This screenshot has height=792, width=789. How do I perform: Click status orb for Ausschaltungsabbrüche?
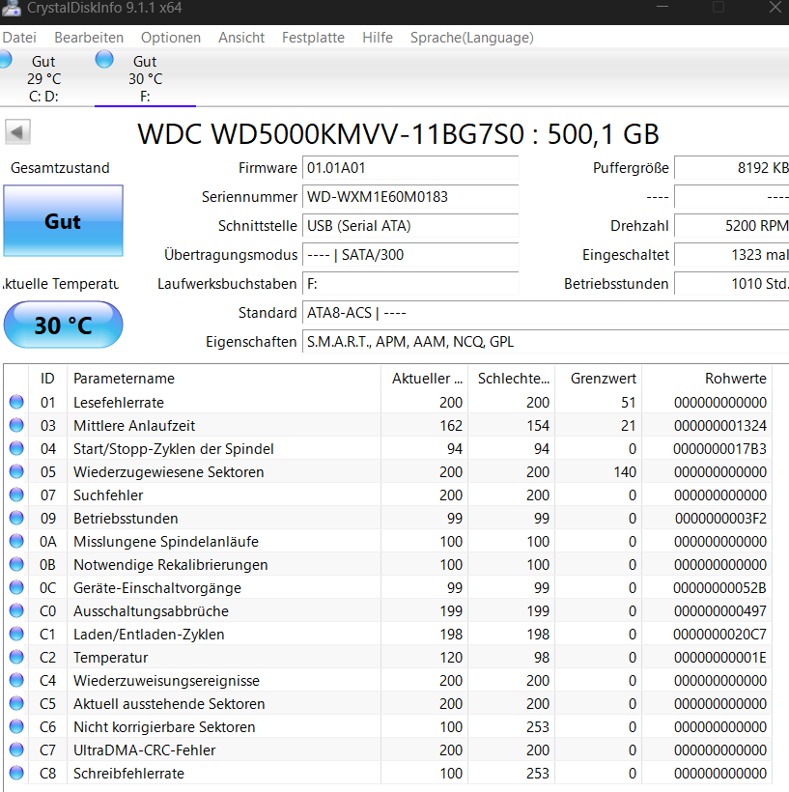16,610
